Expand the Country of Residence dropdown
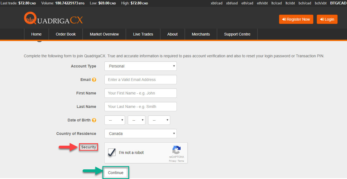 tap(140, 134)
